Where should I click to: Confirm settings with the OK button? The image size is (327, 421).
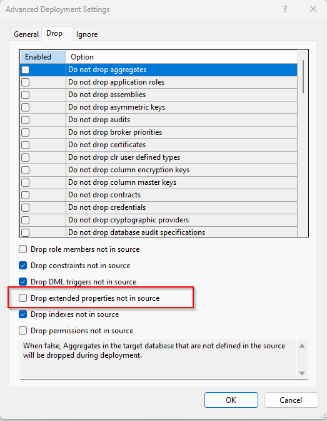[x=231, y=400]
